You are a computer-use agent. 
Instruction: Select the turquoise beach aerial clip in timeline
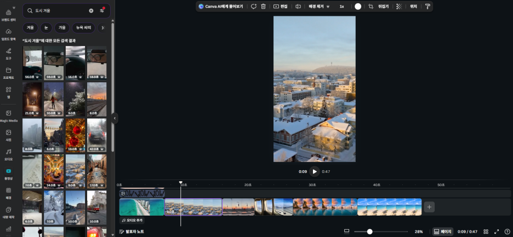[141, 207]
